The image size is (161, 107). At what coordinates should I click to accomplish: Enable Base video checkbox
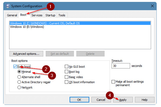[x=67, y=77]
